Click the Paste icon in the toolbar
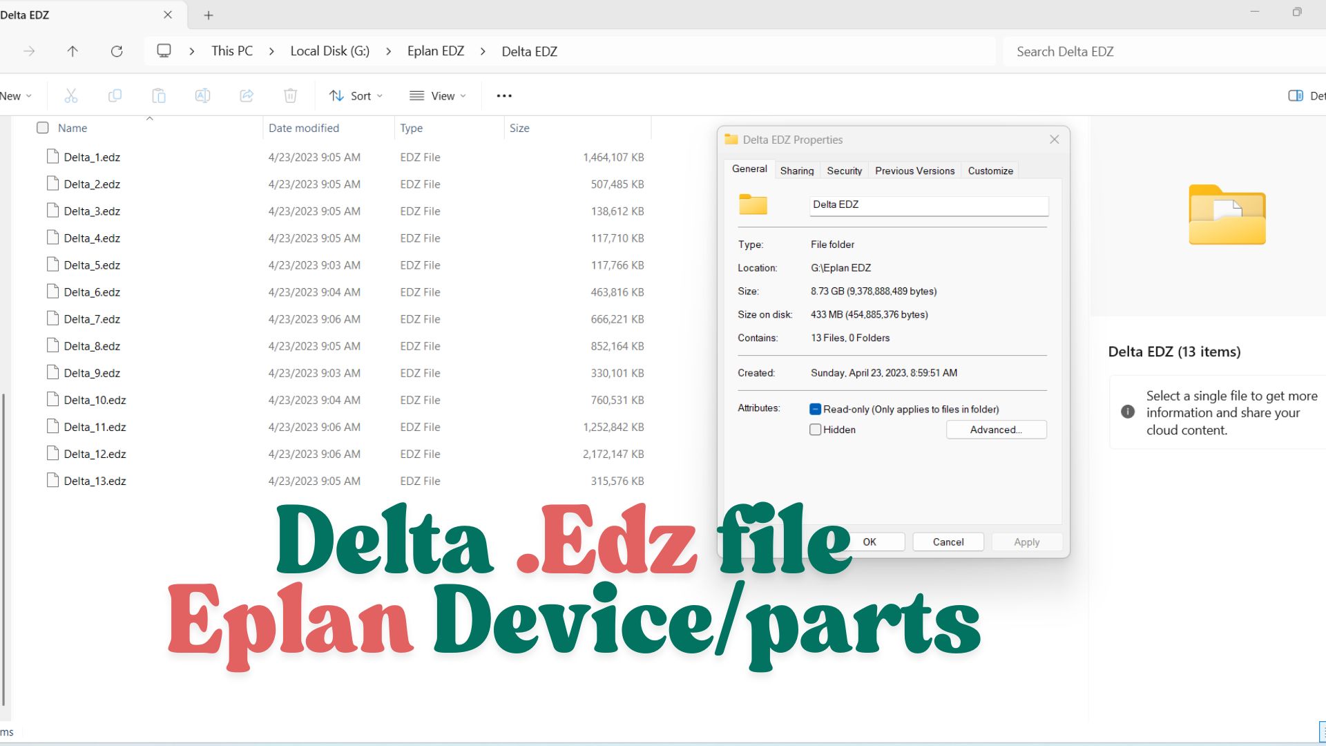Screen dimensions: 1326x746 tap(159, 95)
